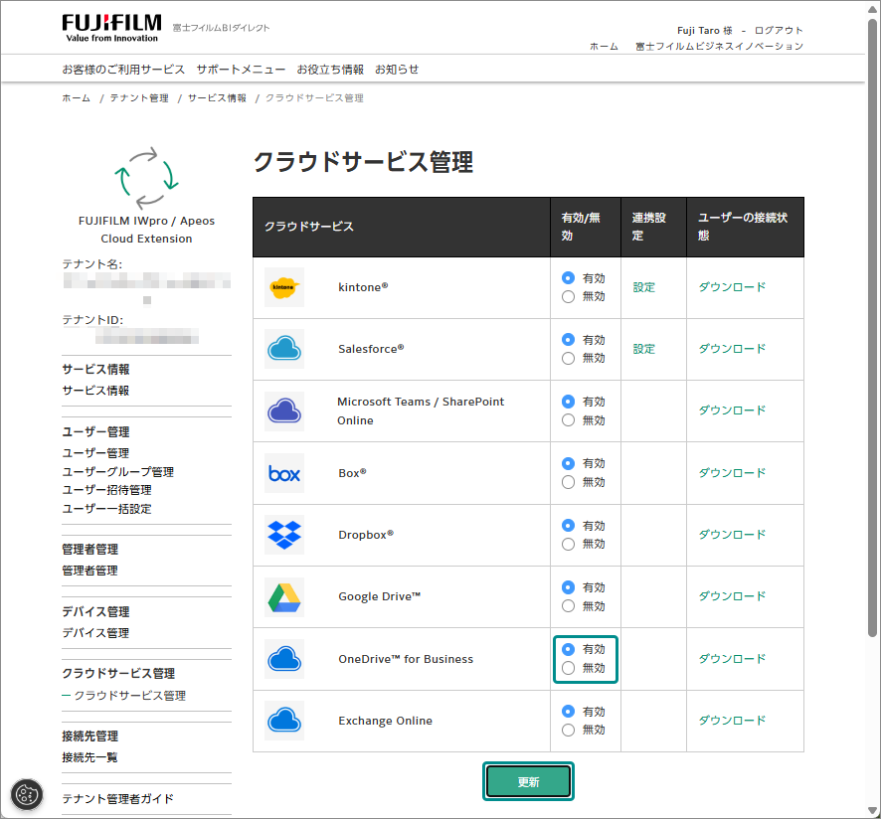This screenshot has width=881, height=819.
Task: Click the IWpro circular arrows icon
Action: pyautogui.click(x=146, y=178)
